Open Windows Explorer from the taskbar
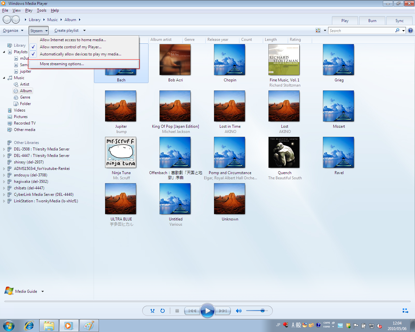 [x=49, y=326]
